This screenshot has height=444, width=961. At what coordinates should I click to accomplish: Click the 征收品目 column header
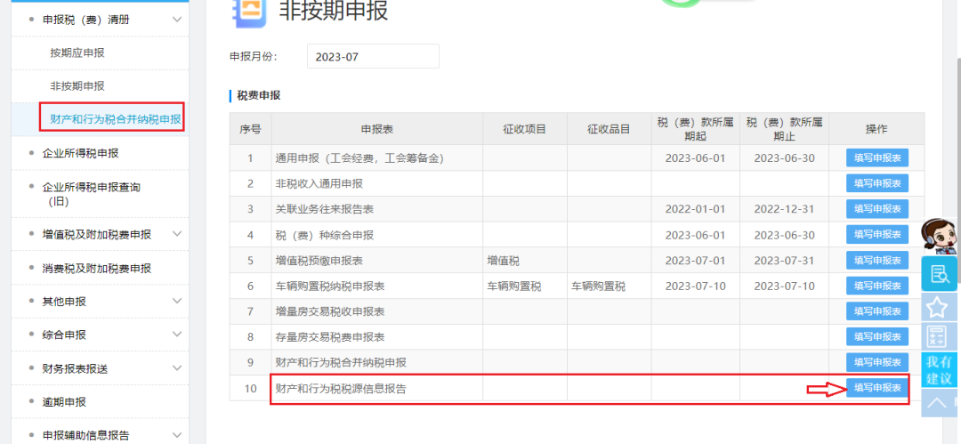click(x=609, y=129)
